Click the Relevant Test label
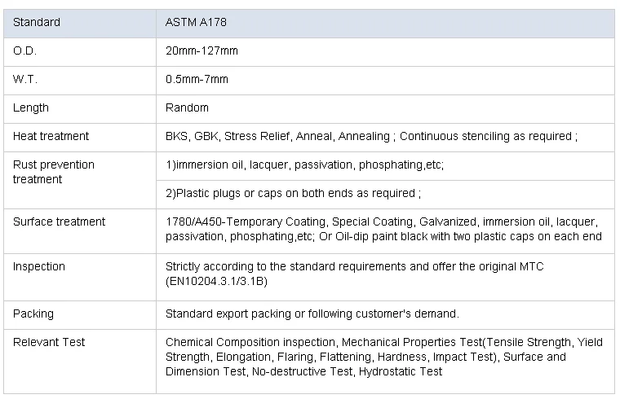The height and width of the screenshot is (399, 620). (49, 342)
